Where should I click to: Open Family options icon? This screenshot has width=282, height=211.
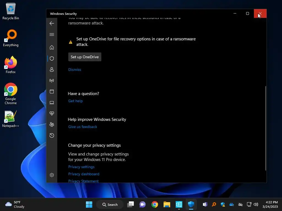pos(51,124)
